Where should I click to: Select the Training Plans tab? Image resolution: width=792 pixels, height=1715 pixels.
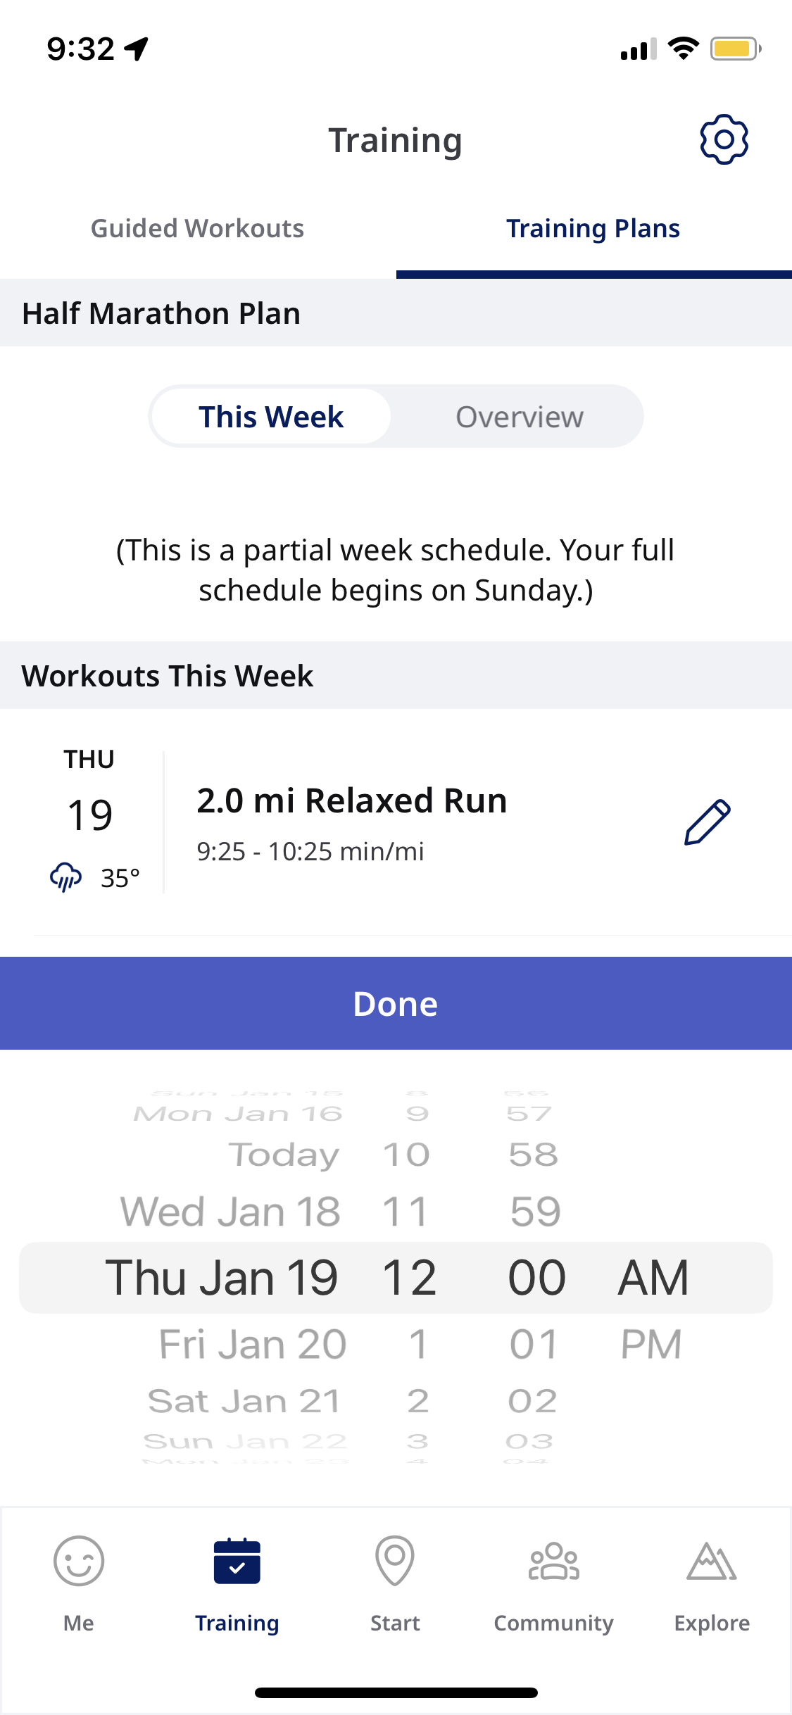pyautogui.click(x=593, y=229)
